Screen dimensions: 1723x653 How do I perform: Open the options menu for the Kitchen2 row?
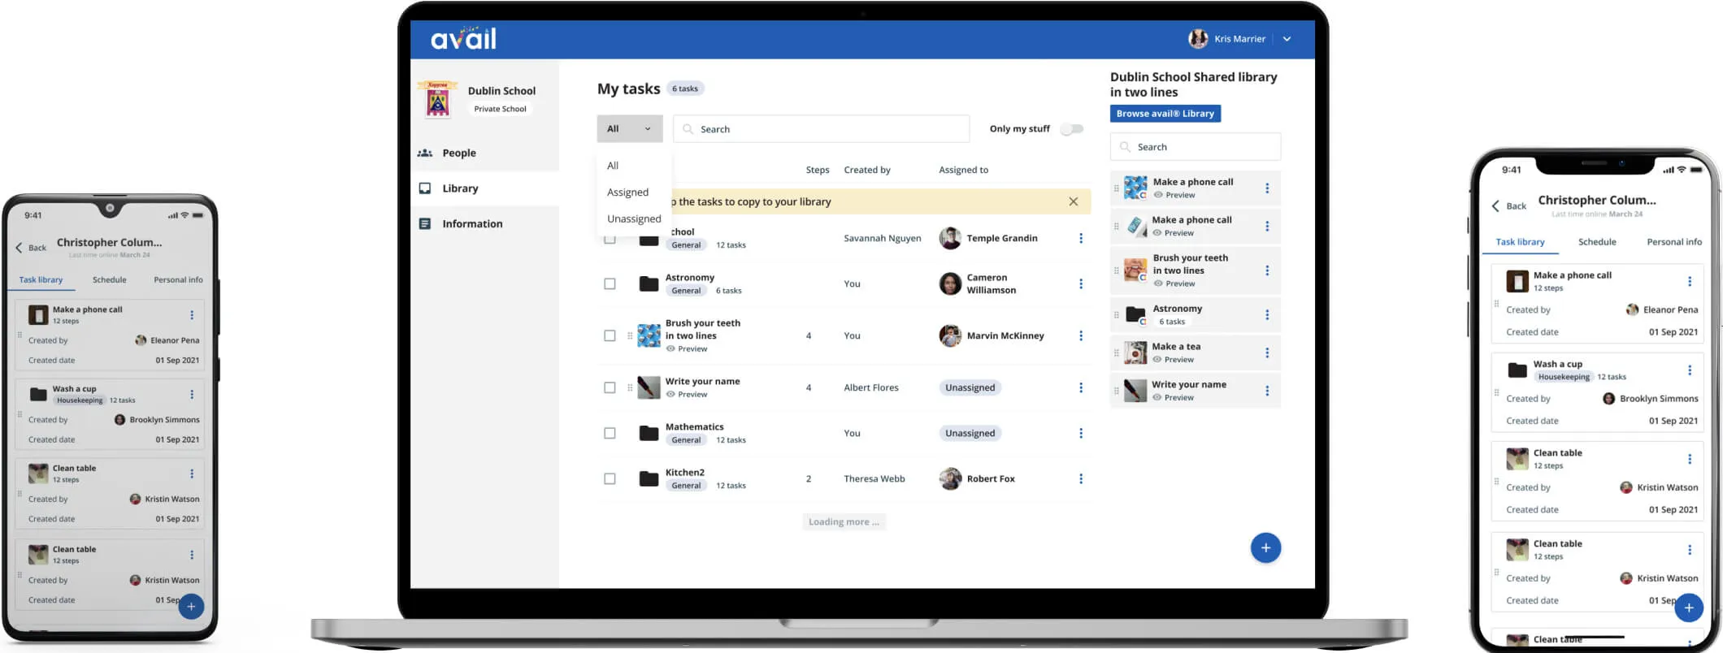click(x=1081, y=478)
